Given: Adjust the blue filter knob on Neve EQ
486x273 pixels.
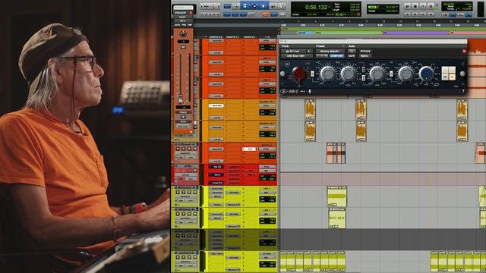Looking at the screenshot, I should tap(426, 74).
